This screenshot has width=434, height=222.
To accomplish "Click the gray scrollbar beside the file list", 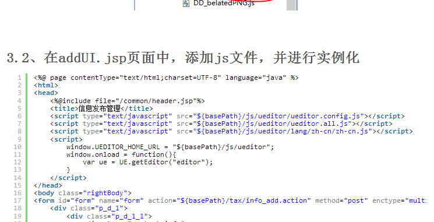I will tap(291, 5).
